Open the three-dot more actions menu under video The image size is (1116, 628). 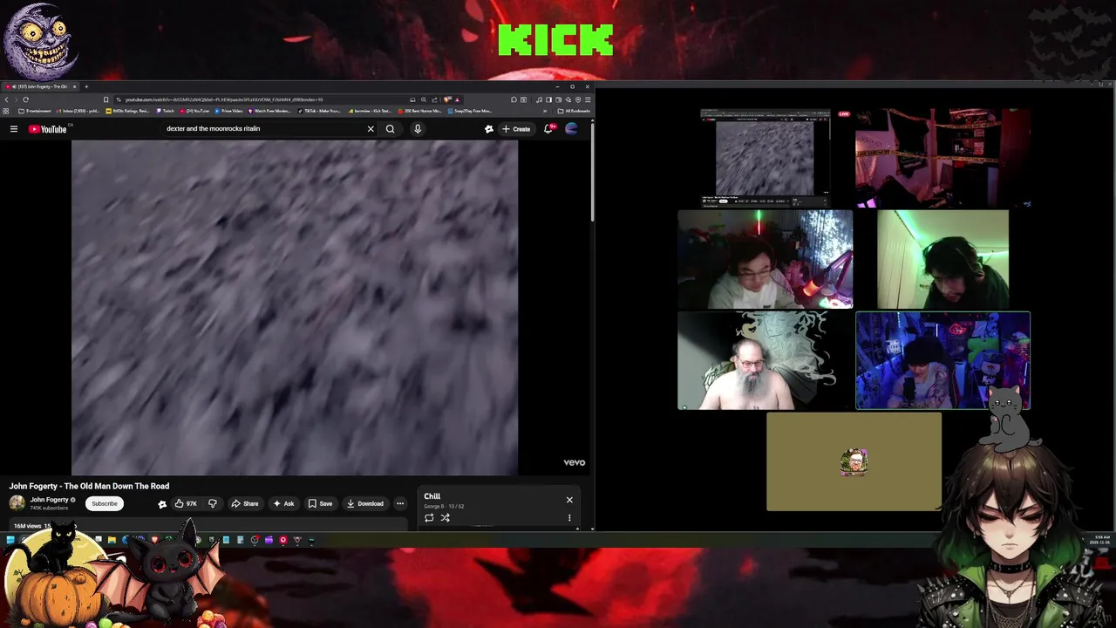400,503
